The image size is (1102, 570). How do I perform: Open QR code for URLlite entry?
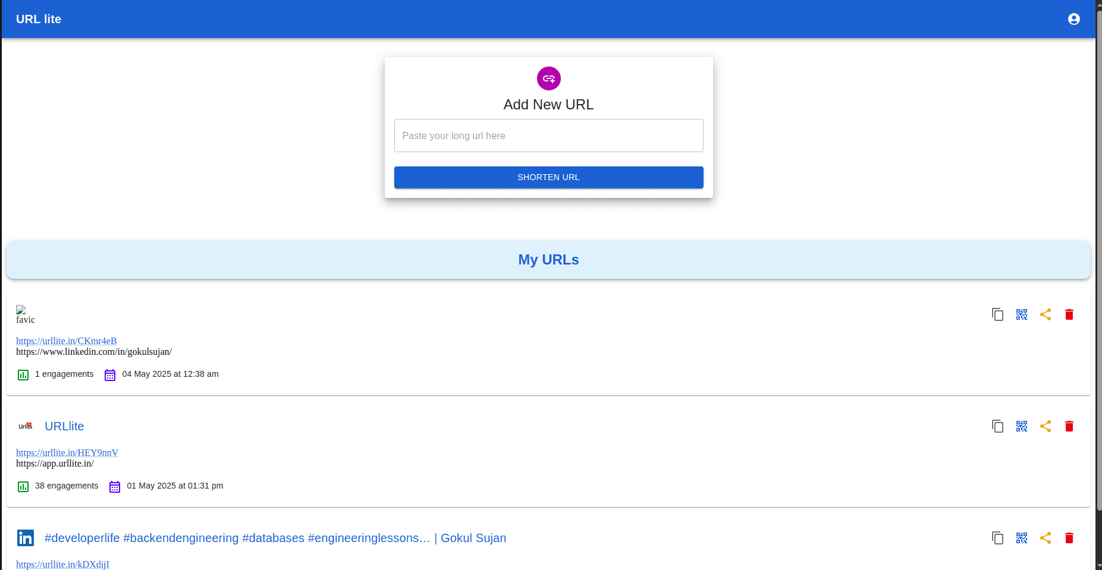tap(1021, 426)
